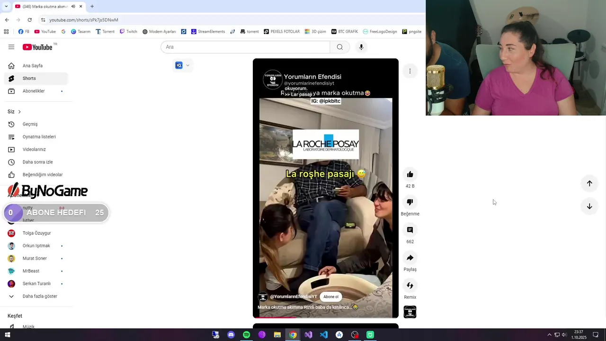Open the Windows notification center

click(x=596, y=335)
